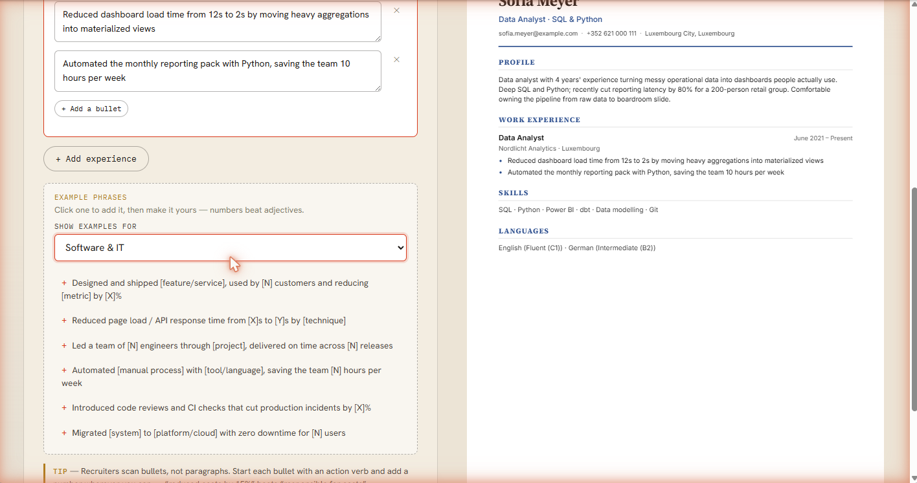Click the 'Data Analyst · SQL & Python' headline
The image size is (917, 483).
[550, 19]
